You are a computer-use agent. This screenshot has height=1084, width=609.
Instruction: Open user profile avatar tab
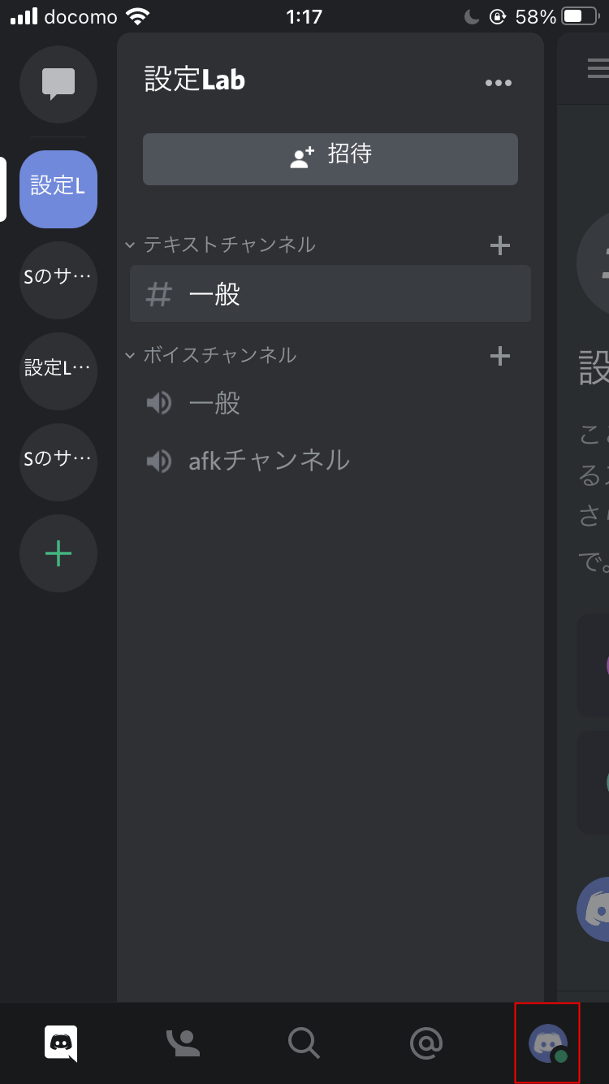(547, 1043)
